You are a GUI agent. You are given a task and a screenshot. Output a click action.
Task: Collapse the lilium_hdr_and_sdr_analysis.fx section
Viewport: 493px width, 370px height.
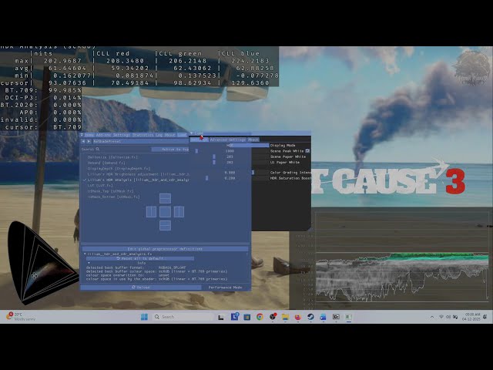(85, 254)
